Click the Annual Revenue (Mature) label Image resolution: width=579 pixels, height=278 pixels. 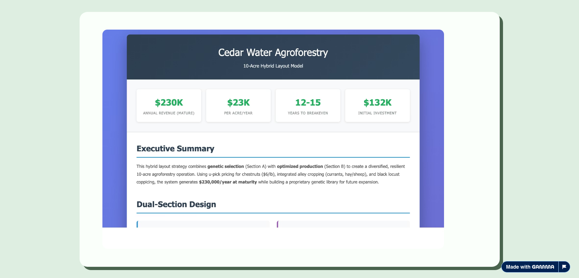(x=169, y=113)
